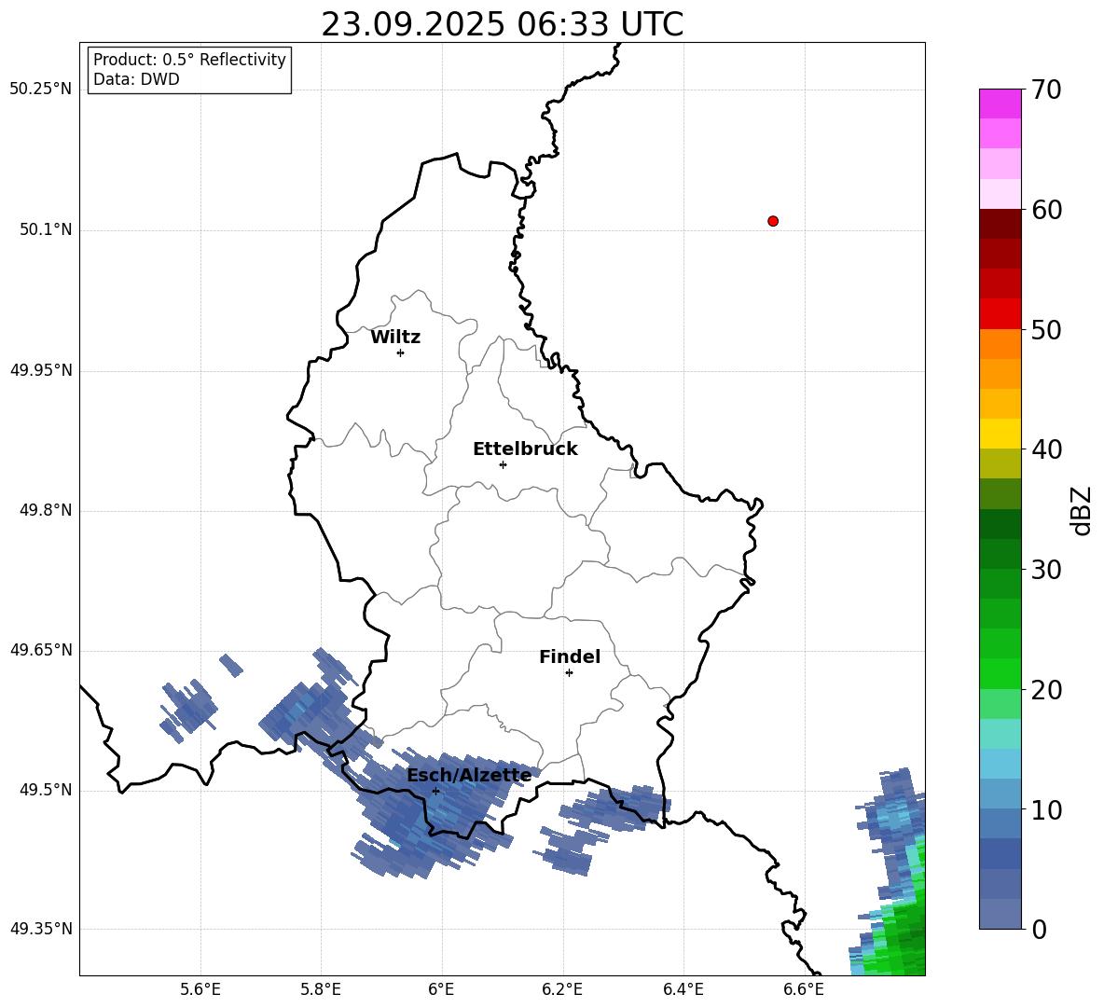Click the colorbar tick label 60
The width and height of the screenshot is (1104, 1008).
[x=1046, y=210]
